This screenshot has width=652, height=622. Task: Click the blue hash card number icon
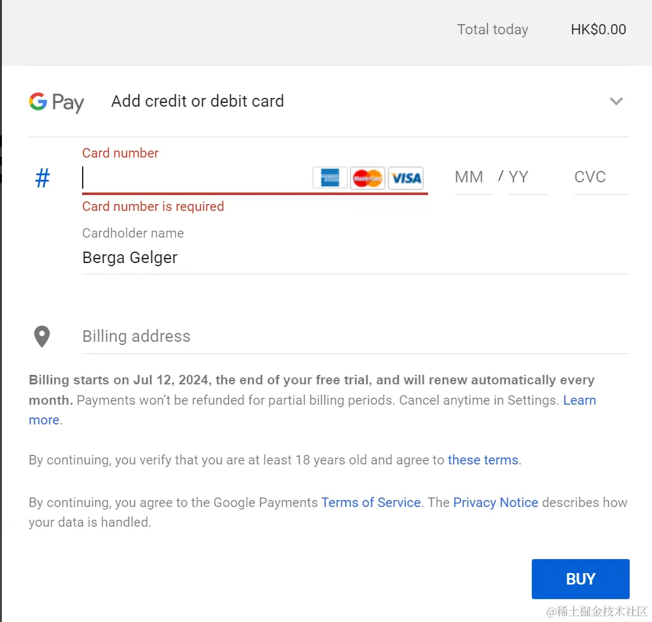click(x=42, y=179)
